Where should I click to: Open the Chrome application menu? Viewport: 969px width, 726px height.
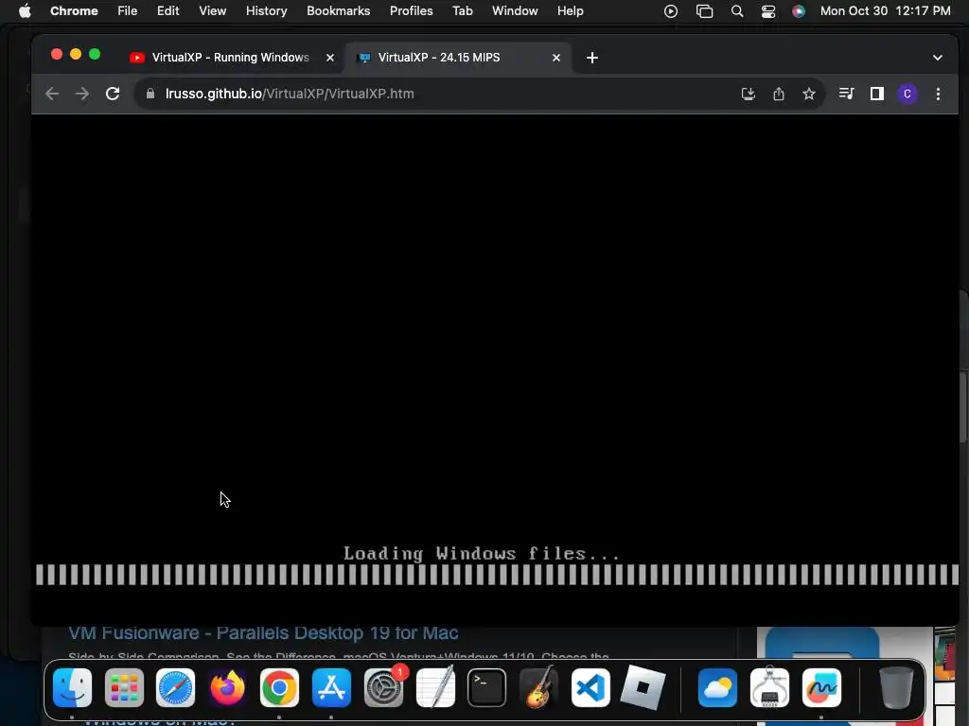pos(74,11)
